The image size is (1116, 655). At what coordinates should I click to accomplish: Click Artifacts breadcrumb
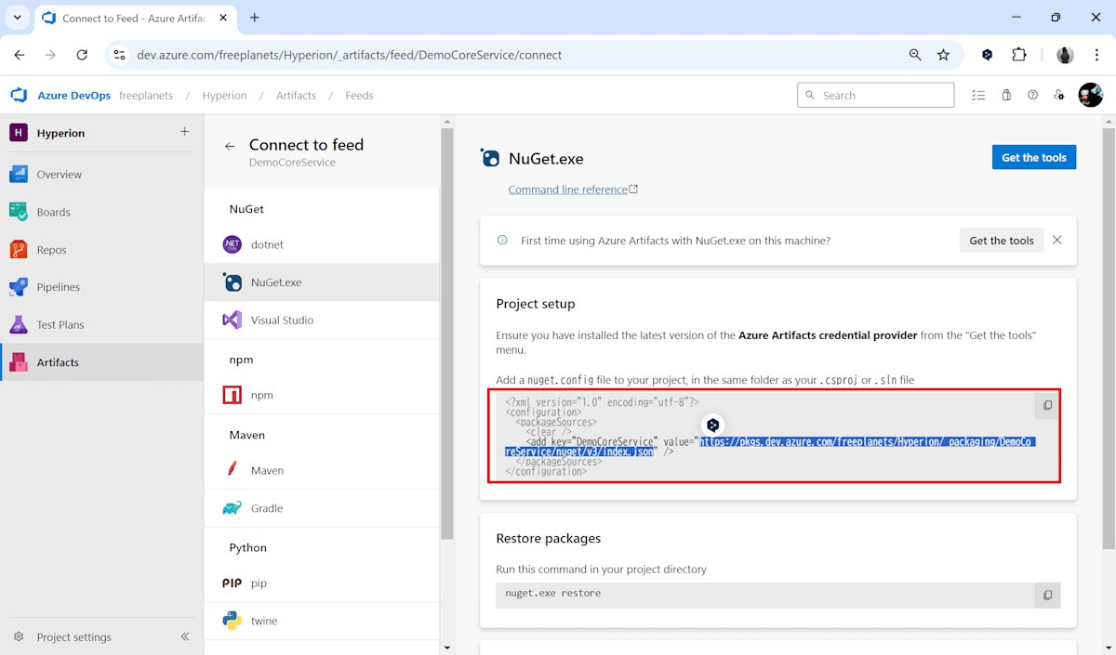pyautogui.click(x=296, y=96)
